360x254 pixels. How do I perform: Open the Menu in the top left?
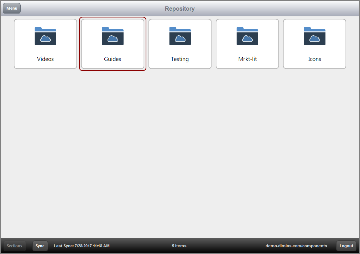click(x=11, y=8)
